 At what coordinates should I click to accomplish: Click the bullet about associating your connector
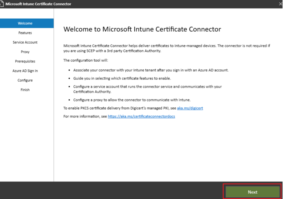(151, 70)
